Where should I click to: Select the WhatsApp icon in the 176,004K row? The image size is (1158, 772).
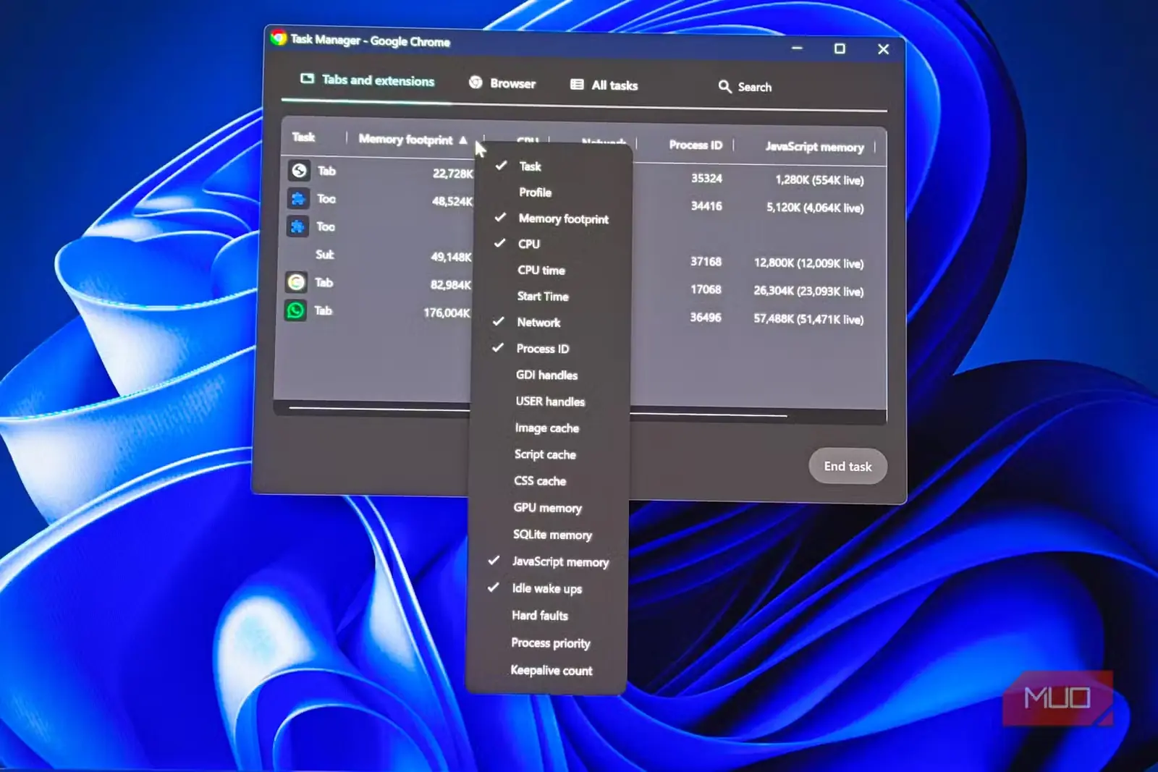295,310
